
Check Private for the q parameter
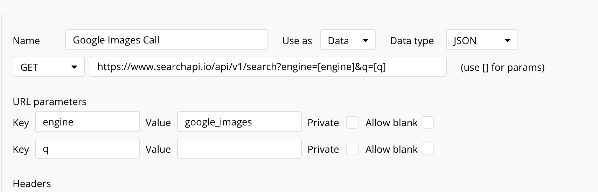tap(352, 149)
